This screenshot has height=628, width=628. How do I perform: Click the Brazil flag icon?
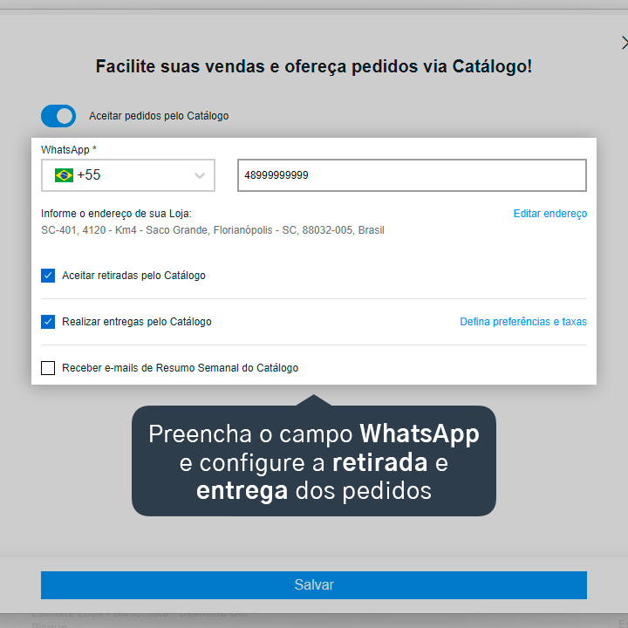64,175
